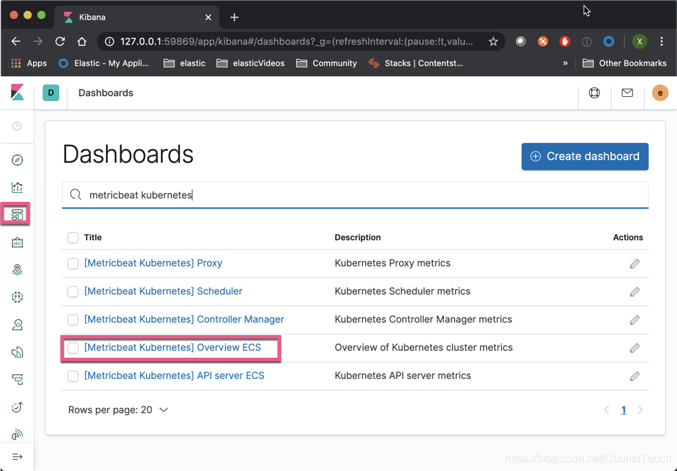
Task: Click next page arrow in pagination
Action: coord(641,410)
